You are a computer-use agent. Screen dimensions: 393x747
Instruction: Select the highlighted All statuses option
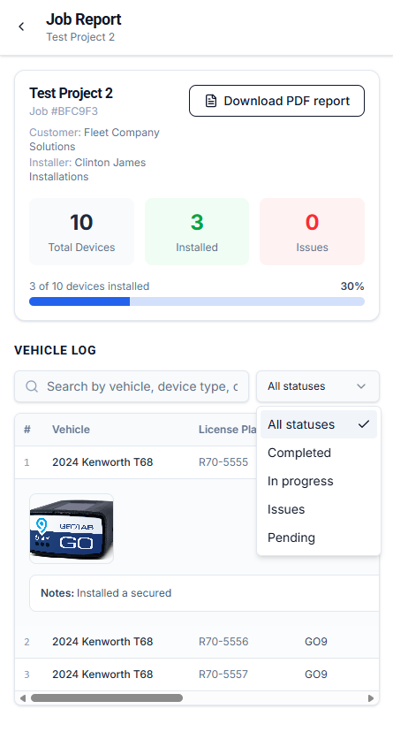pyautogui.click(x=319, y=424)
